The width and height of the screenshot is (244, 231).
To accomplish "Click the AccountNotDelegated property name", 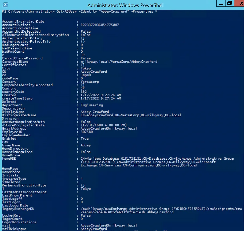I will point(21,32).
